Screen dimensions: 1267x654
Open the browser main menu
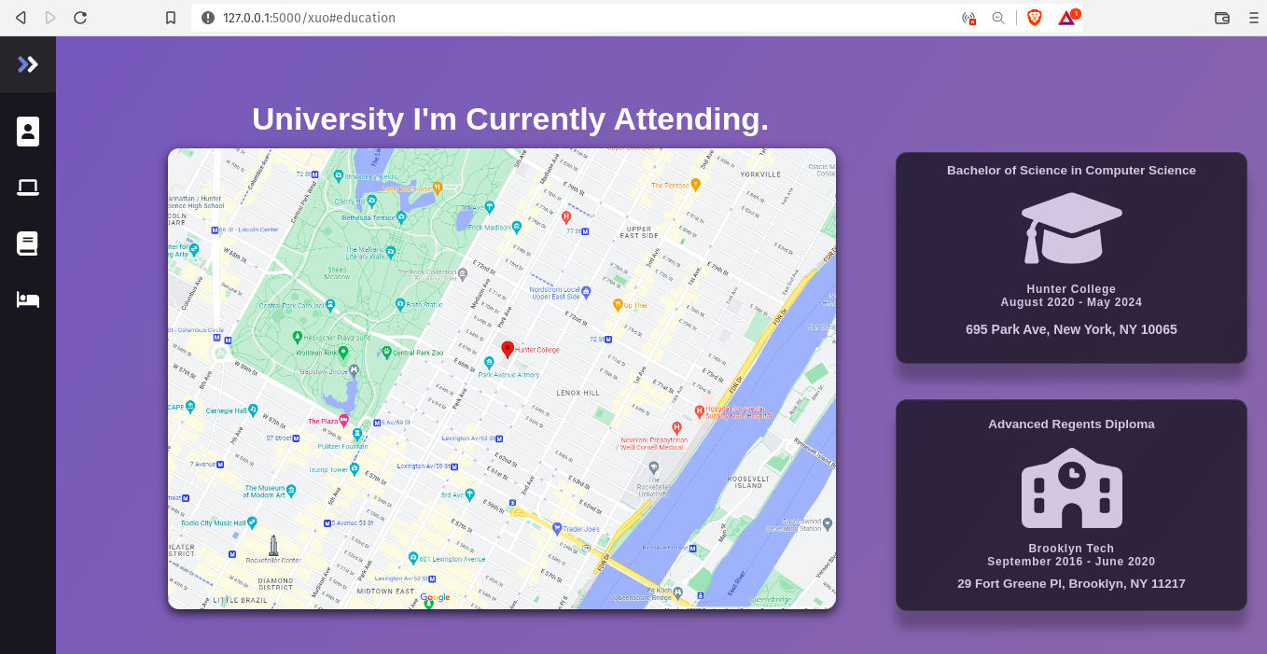[x=1253, y=18]
